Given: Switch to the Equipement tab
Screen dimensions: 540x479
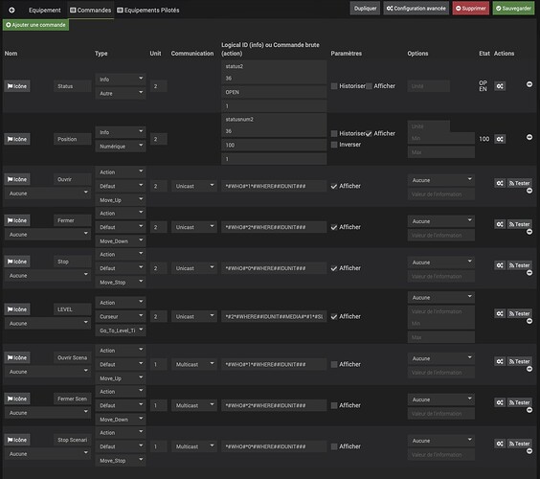Looking at the screenshot, I should coord(45,11).
